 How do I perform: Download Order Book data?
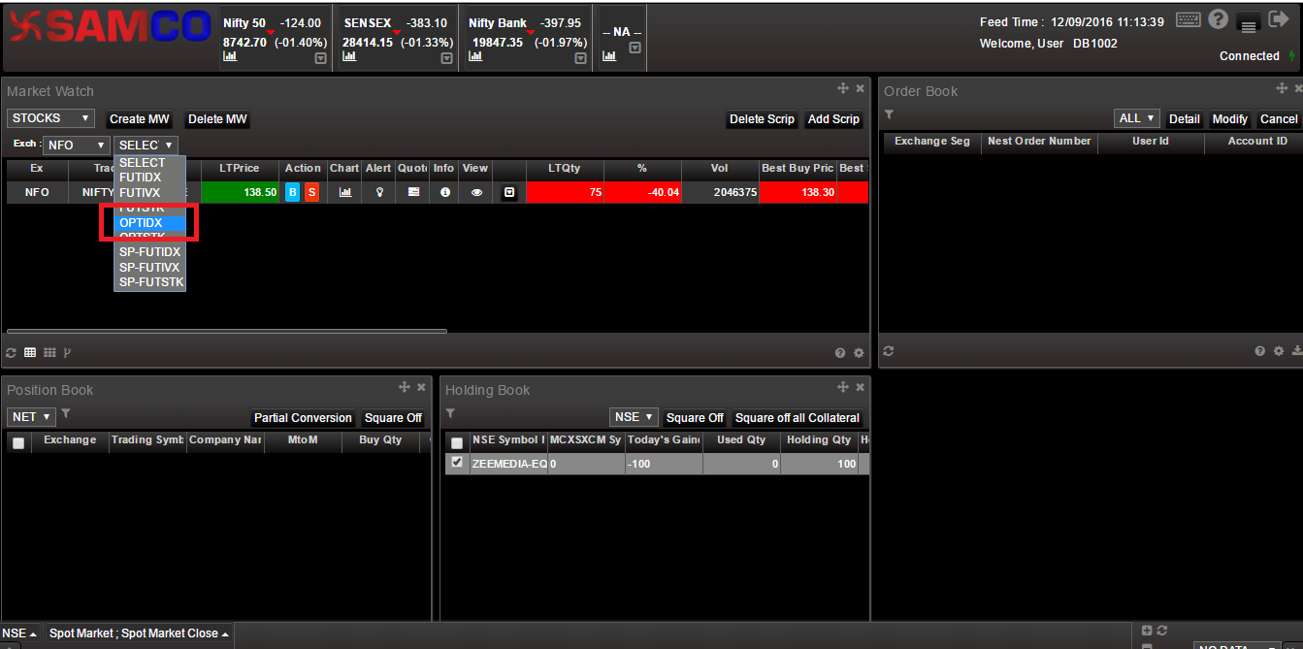[1297, 351]
